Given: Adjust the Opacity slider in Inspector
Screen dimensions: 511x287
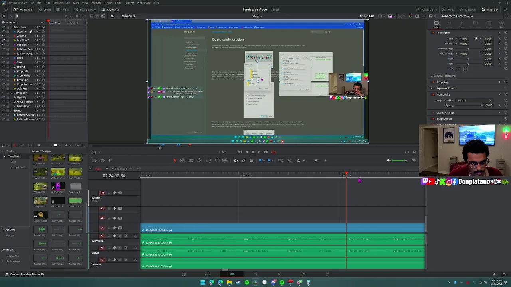Looking at the screenshot, I should click(x=468, y=106).
